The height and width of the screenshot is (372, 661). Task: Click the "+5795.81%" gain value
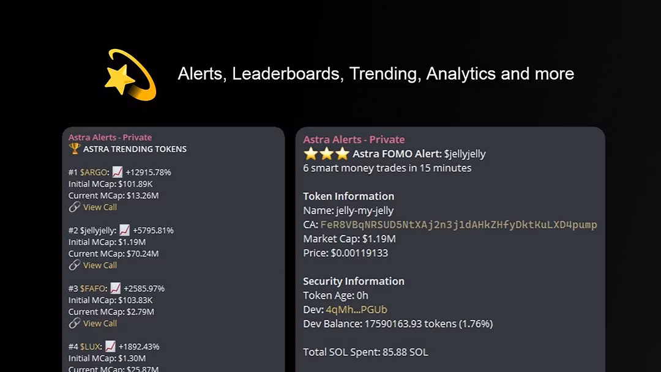pyautogui.click(x=153, y=231)
